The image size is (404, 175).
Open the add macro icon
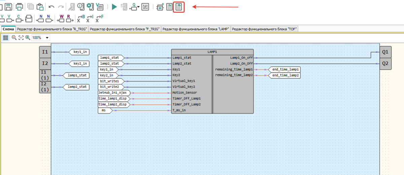pyautogui.click(x=160, y=7)
